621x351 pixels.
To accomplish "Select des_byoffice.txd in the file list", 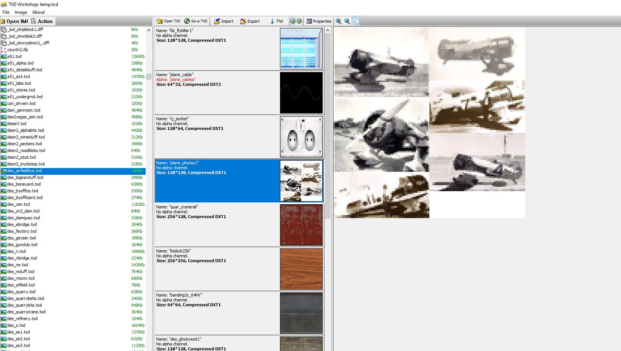I will click(73, 191).
